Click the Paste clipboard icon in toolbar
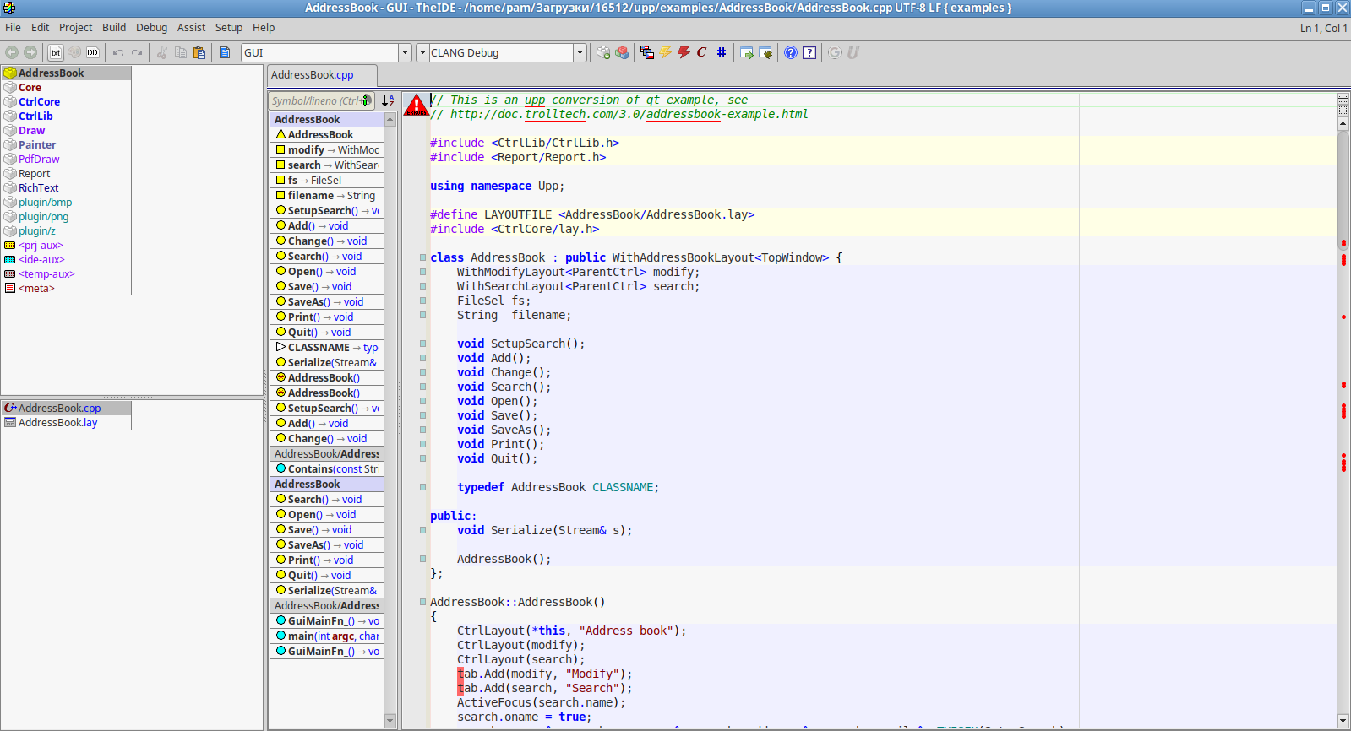The height and width of the screenshot is (731, 1351). tap(199, 52)
